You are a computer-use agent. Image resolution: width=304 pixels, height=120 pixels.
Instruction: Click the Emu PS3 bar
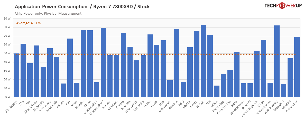tap(130, 72)
